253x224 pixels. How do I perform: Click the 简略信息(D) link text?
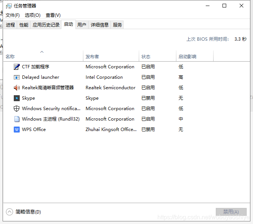[28, 212]
